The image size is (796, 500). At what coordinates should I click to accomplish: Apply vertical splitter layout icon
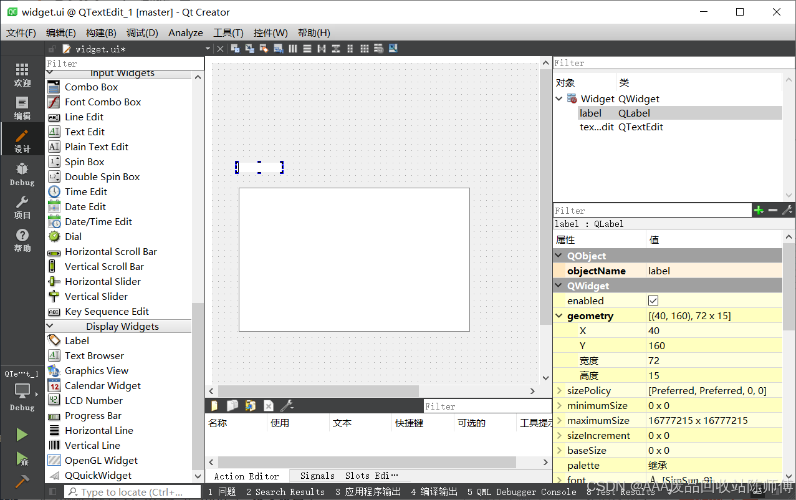[x=336, y=49]
